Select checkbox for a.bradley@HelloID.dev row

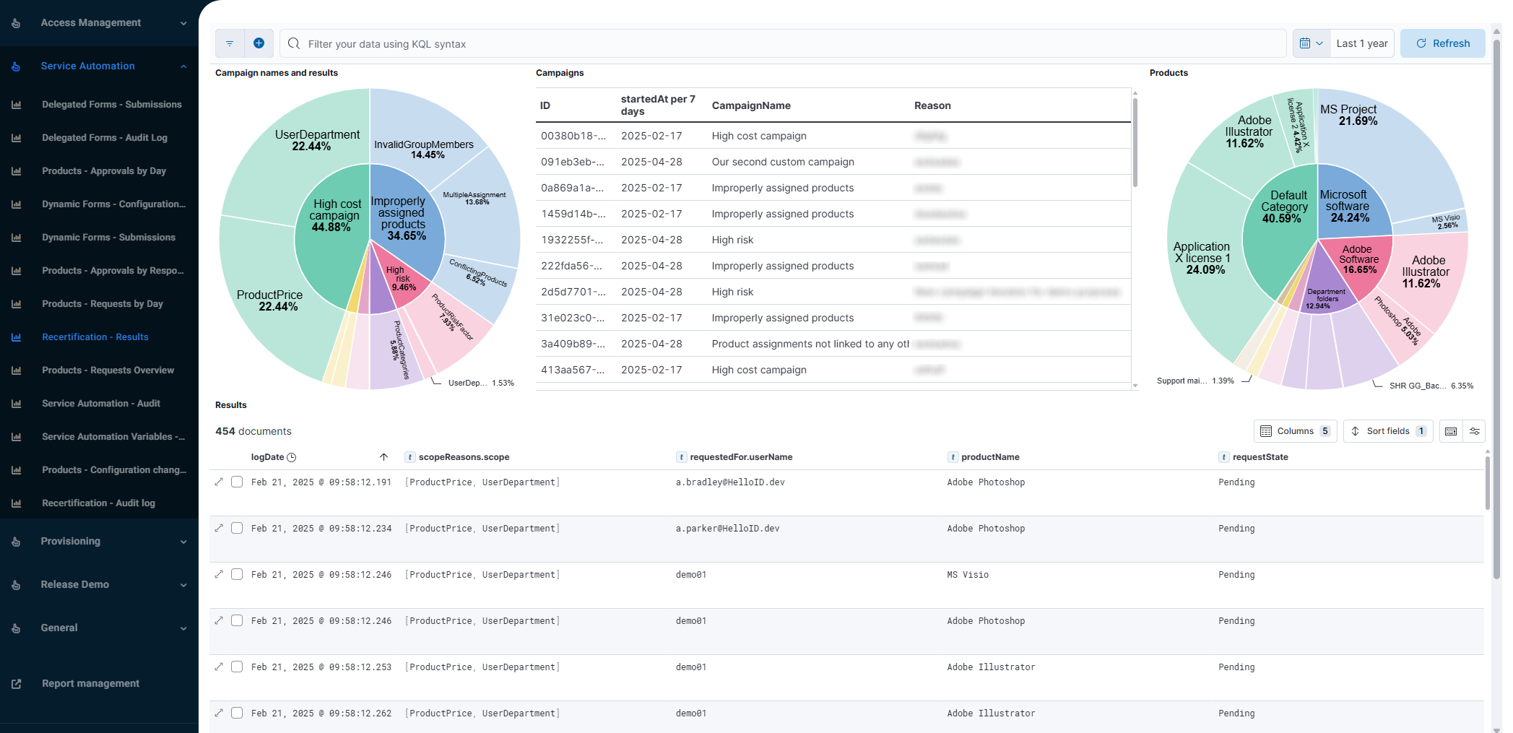(237, 482)
